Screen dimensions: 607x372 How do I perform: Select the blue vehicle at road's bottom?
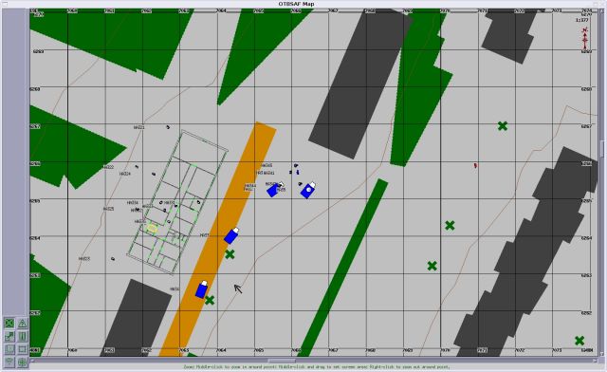tap(201, 289)
